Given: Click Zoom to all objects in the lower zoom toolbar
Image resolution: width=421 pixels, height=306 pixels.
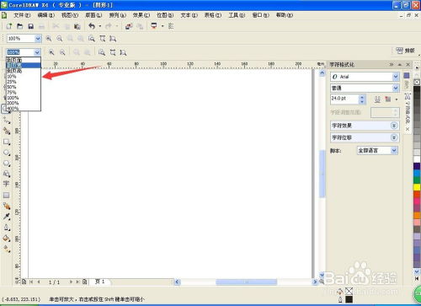Looking at the screenshot, I should click(x=102, y=52).
